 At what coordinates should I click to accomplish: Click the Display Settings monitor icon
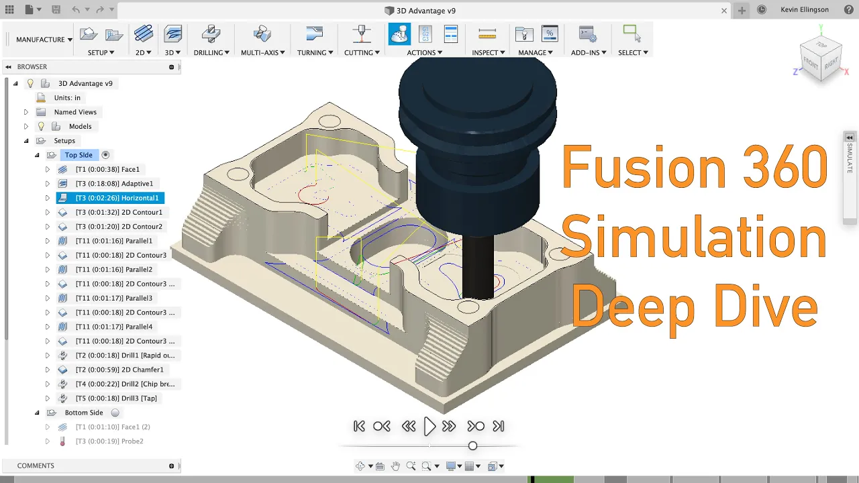pyautogui.click(x=450, y=466)
